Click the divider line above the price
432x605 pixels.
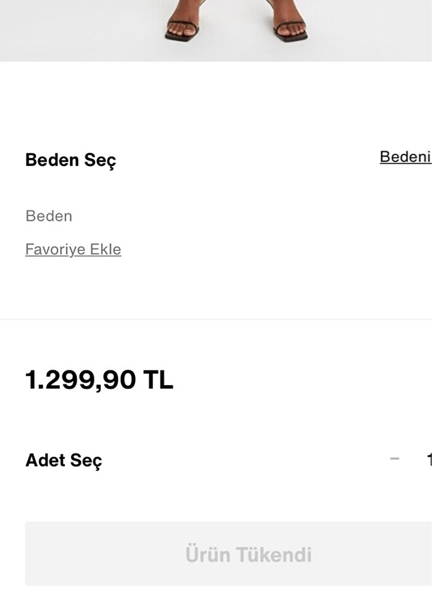click(x=216, y=319)
